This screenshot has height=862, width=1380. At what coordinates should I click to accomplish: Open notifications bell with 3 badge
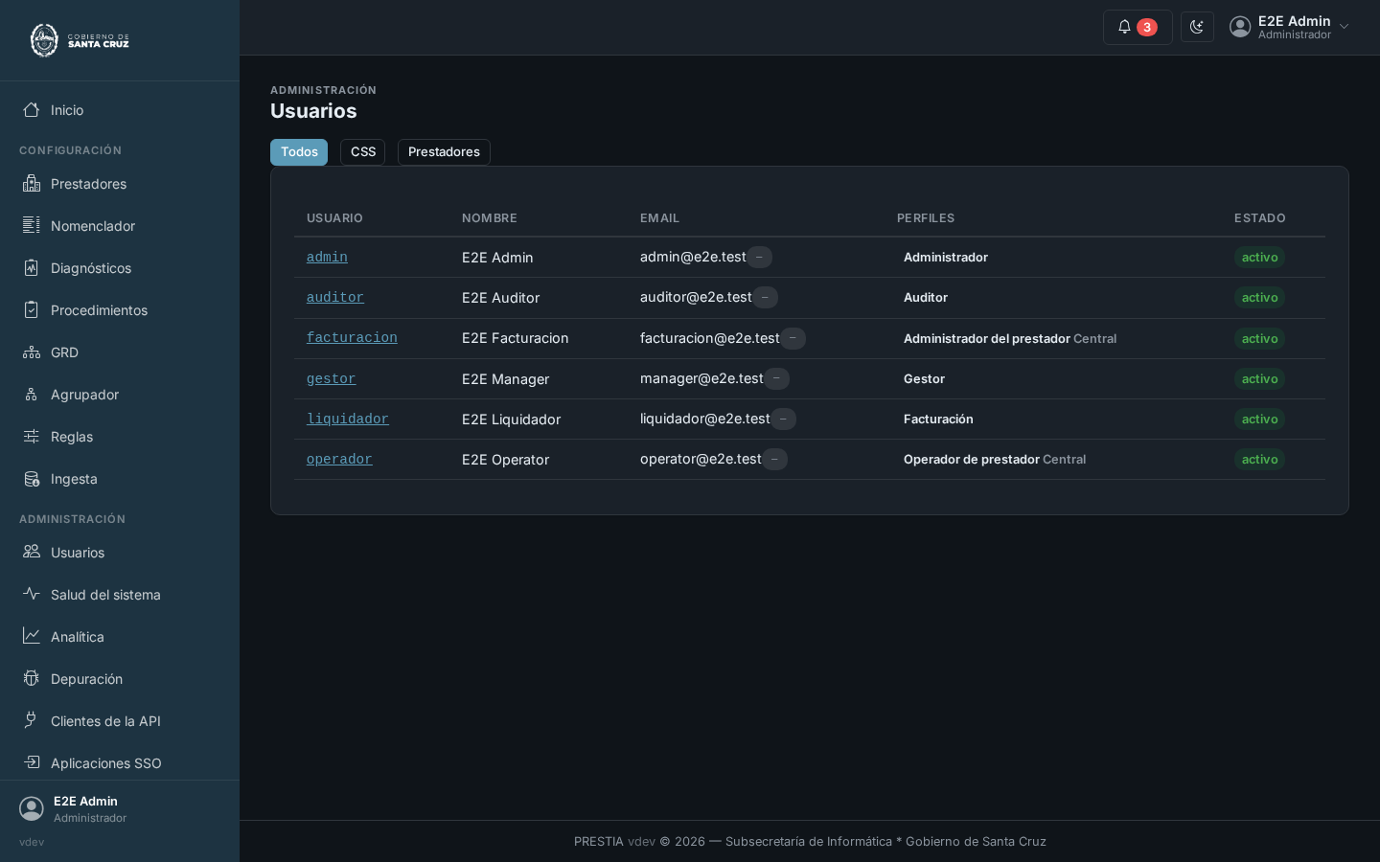(x=1138, y=27)
